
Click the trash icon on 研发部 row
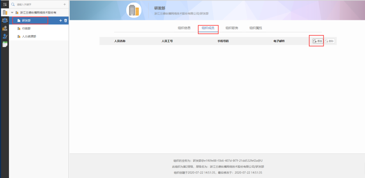pyautogui.click(x=65, y=21)
